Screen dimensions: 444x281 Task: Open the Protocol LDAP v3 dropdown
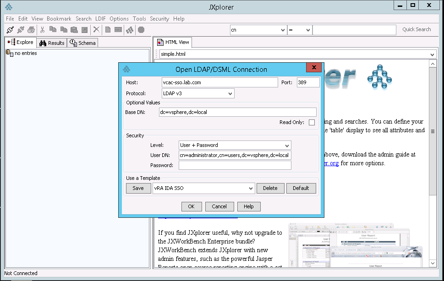pyautogui.click(x=198, y=93)
